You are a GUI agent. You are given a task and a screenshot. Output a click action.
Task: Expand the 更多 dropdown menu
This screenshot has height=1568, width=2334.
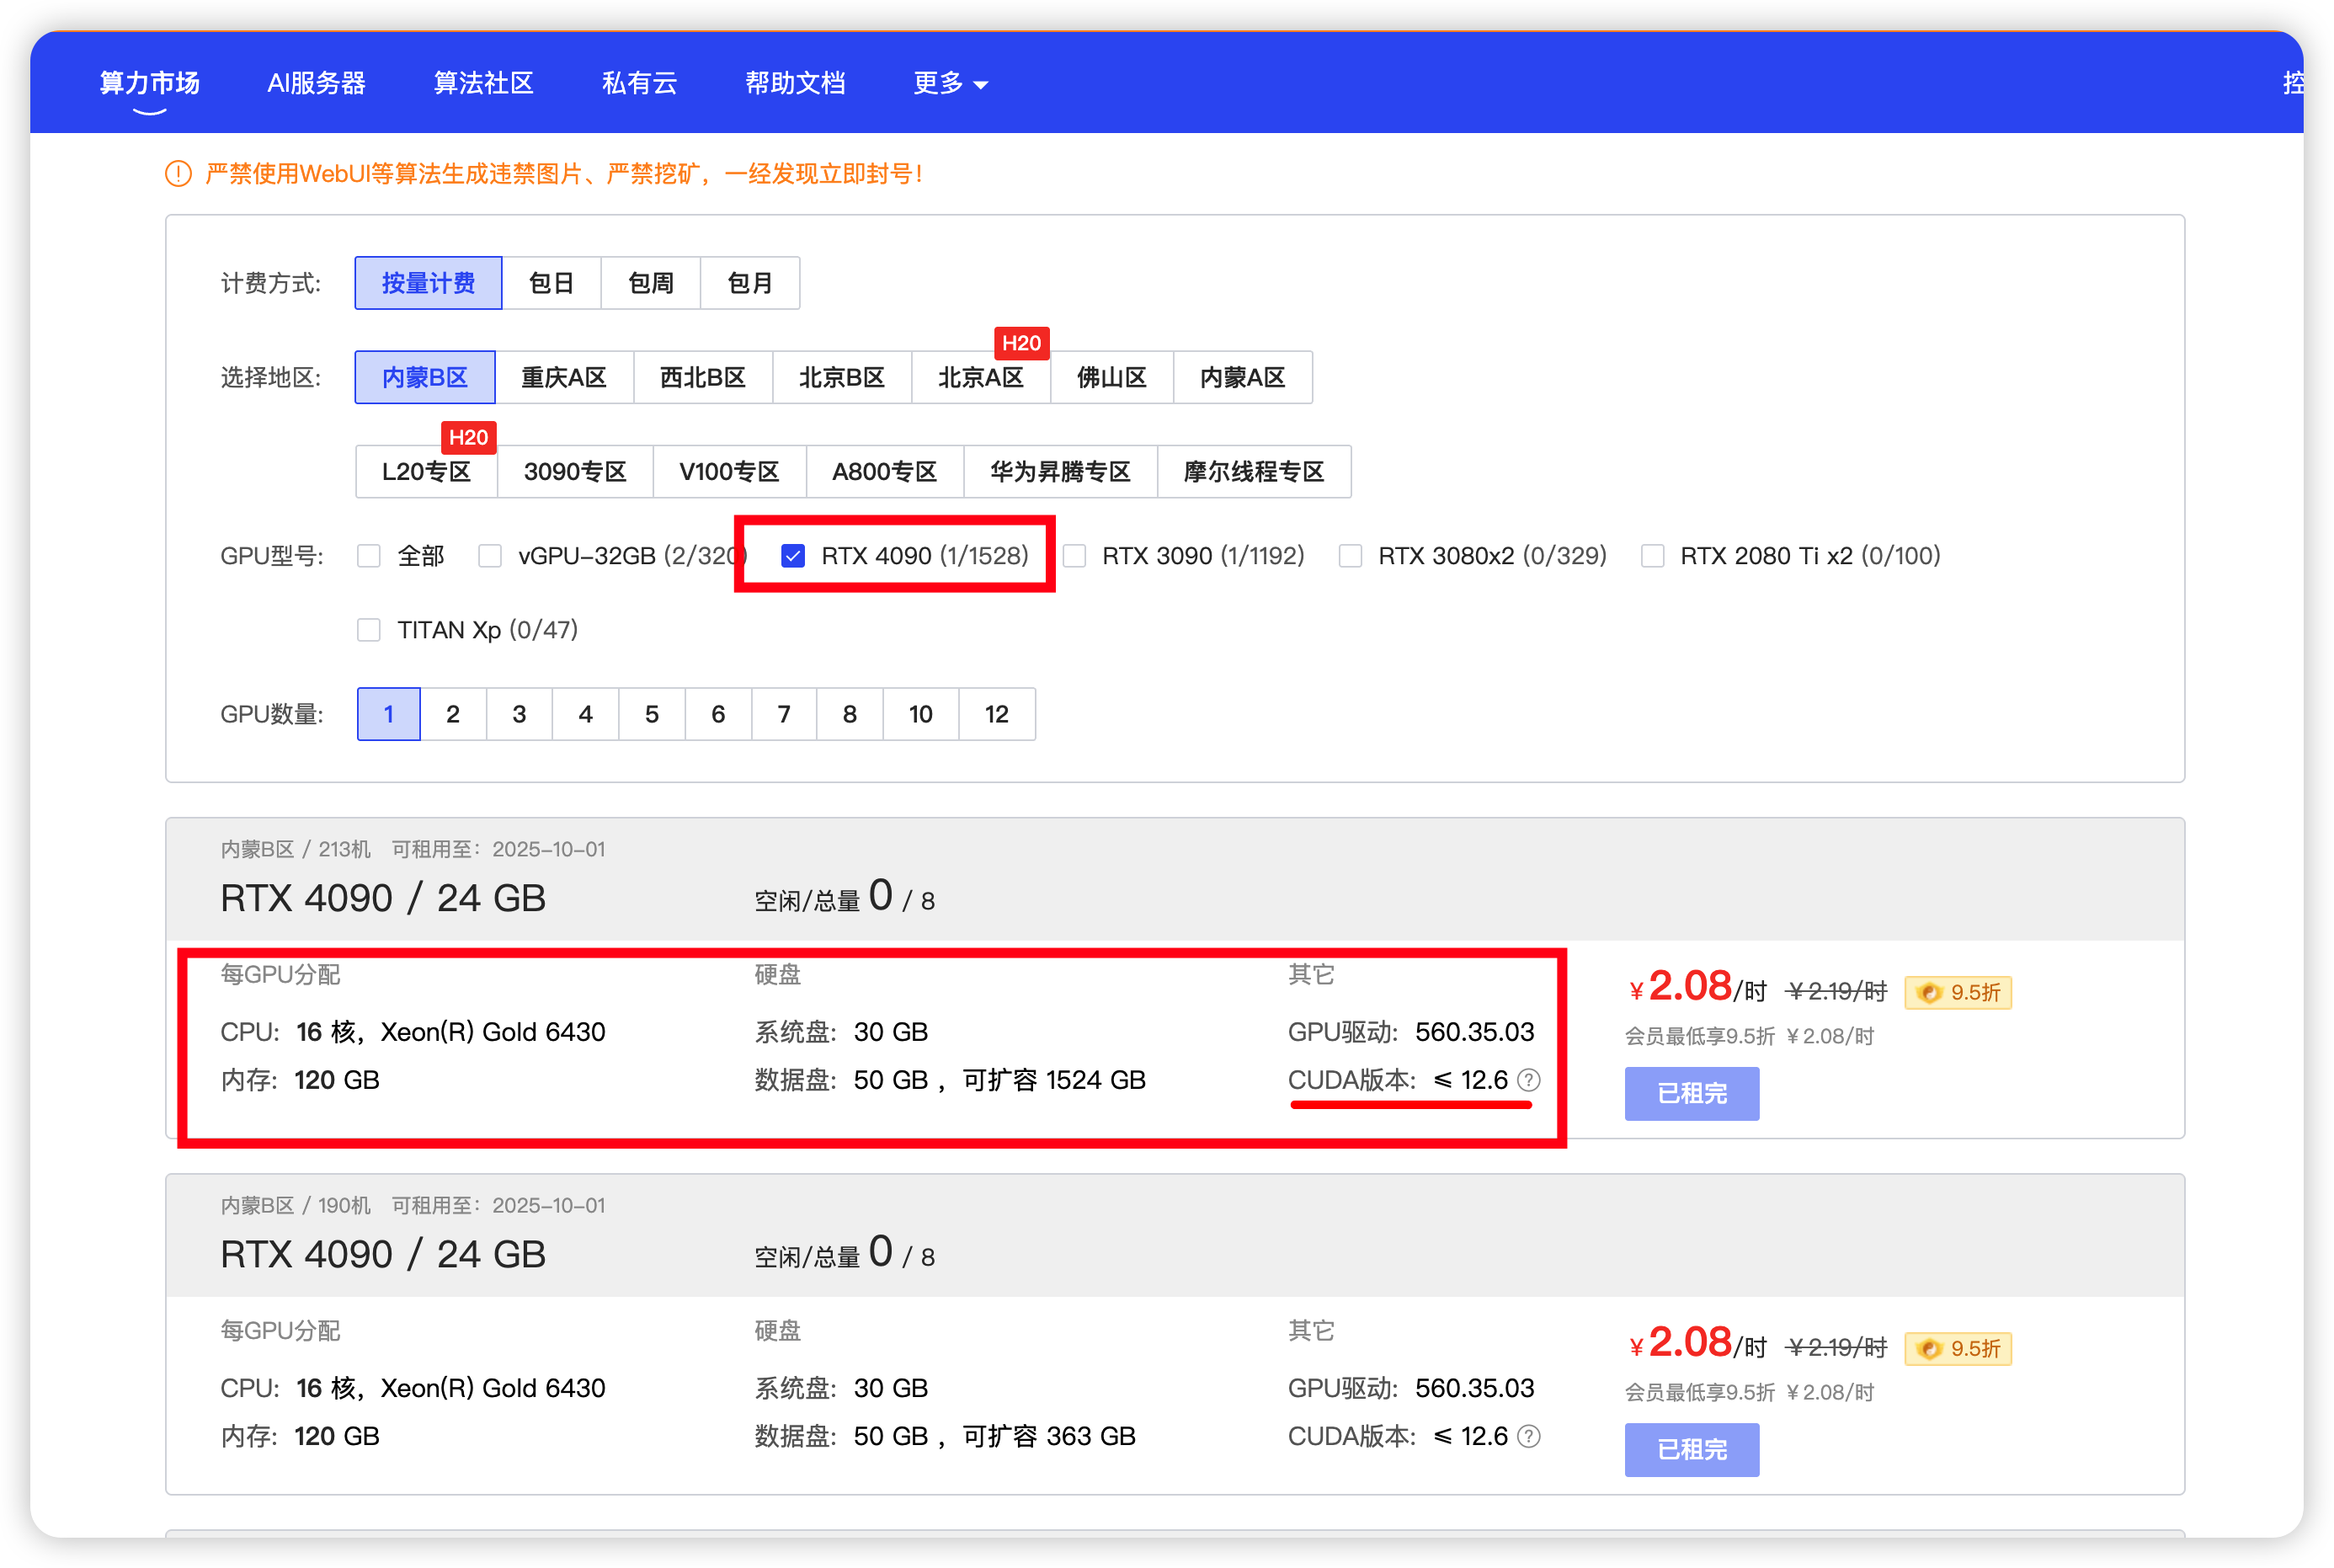(x=950, y=83)
